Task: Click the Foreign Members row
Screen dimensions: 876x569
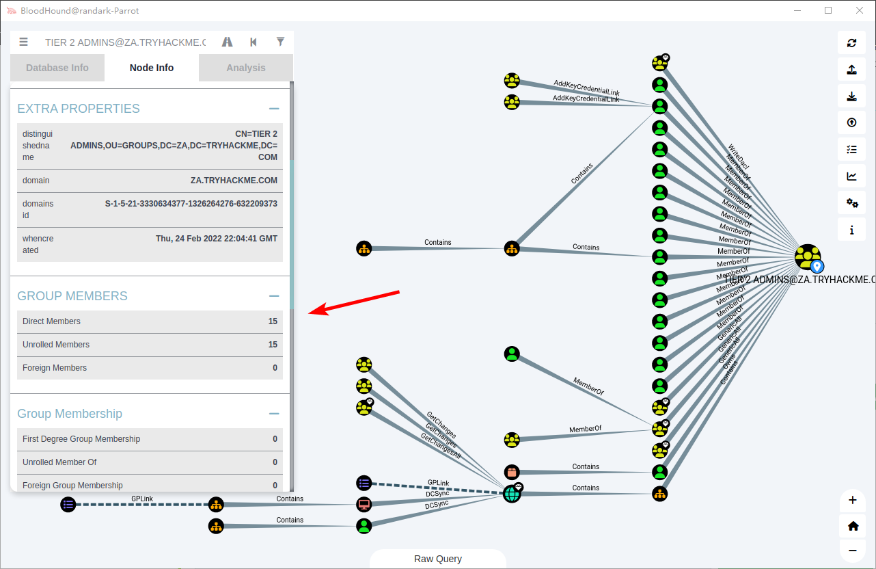Action: tap(150, 368)
